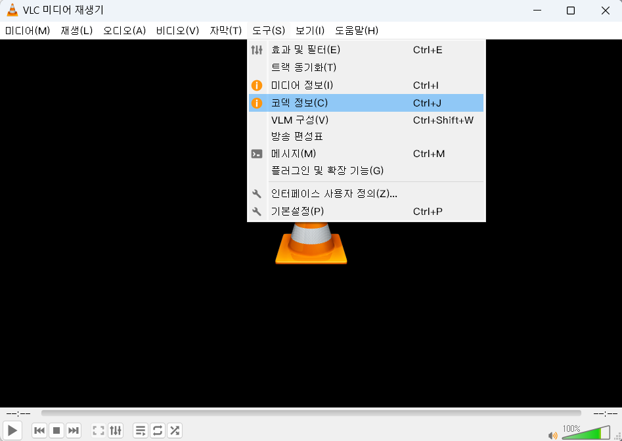Open the extended settings equalizer icon
Screen dimensions: 622x441
point(116,430)
